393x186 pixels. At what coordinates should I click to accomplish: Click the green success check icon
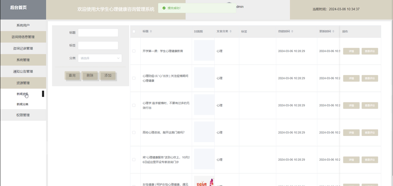pos(164,8)
